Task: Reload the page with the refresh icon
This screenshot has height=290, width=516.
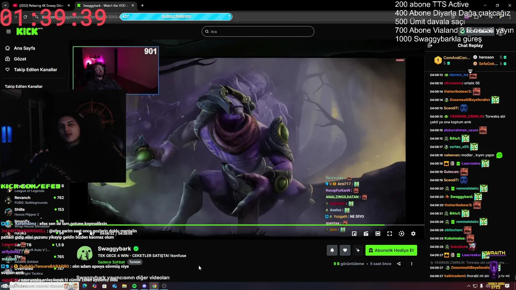Action: click(x=25, y=17)
